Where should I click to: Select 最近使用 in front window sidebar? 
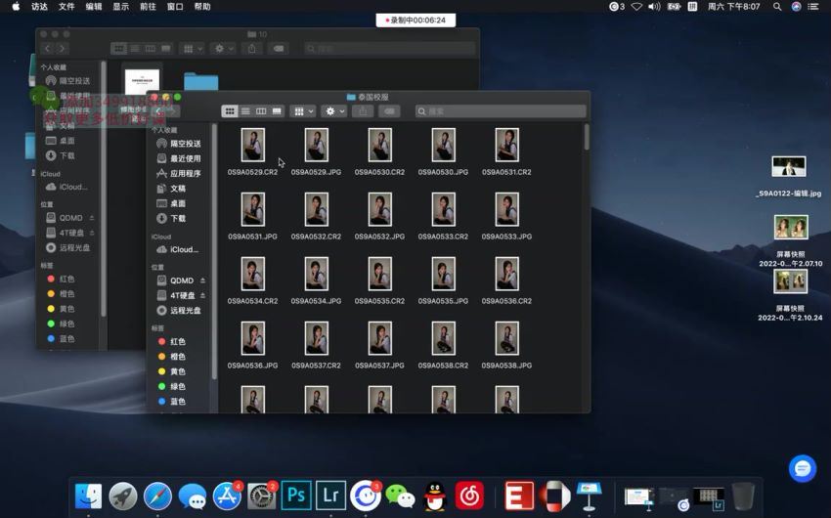[180, 158]
